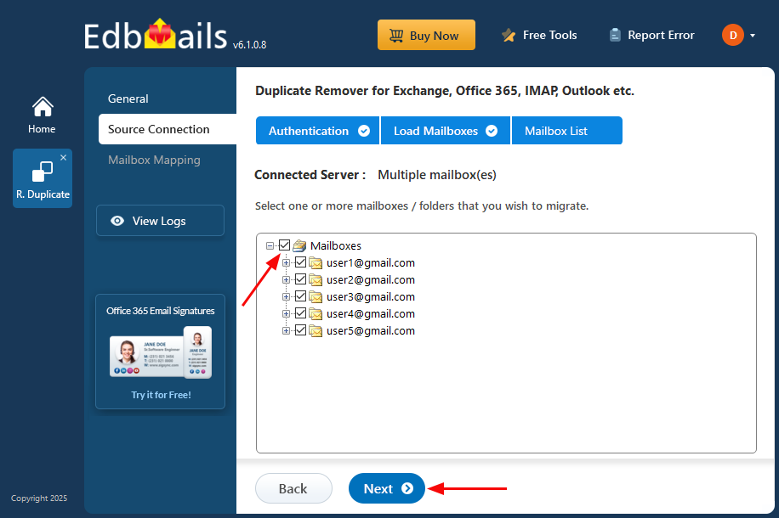Uncheck the user3@gmail.com mailbox checkbox

pos(300,296)
